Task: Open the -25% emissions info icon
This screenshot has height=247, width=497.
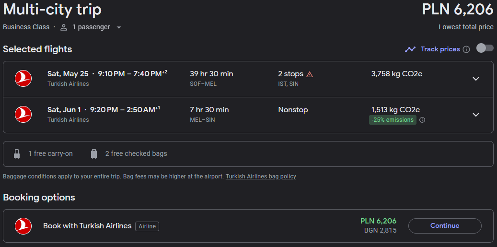Action: pos(422,120)
